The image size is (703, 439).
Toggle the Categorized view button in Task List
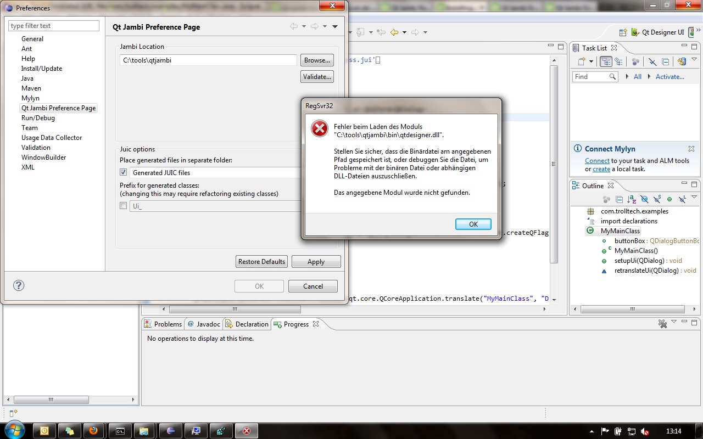click(x=606, y=62)
